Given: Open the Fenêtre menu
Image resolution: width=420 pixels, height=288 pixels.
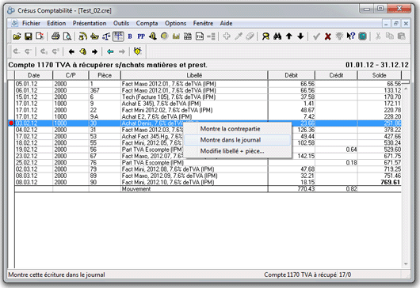Looking at the screenshot, I should [x=203, y=23].
